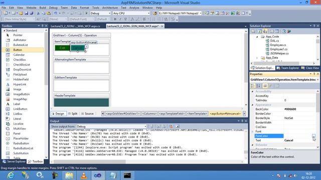This screenshot has width=321, height=180.
Task: Open the command prompt taskbar icon
Action: [x=127, y=175]
